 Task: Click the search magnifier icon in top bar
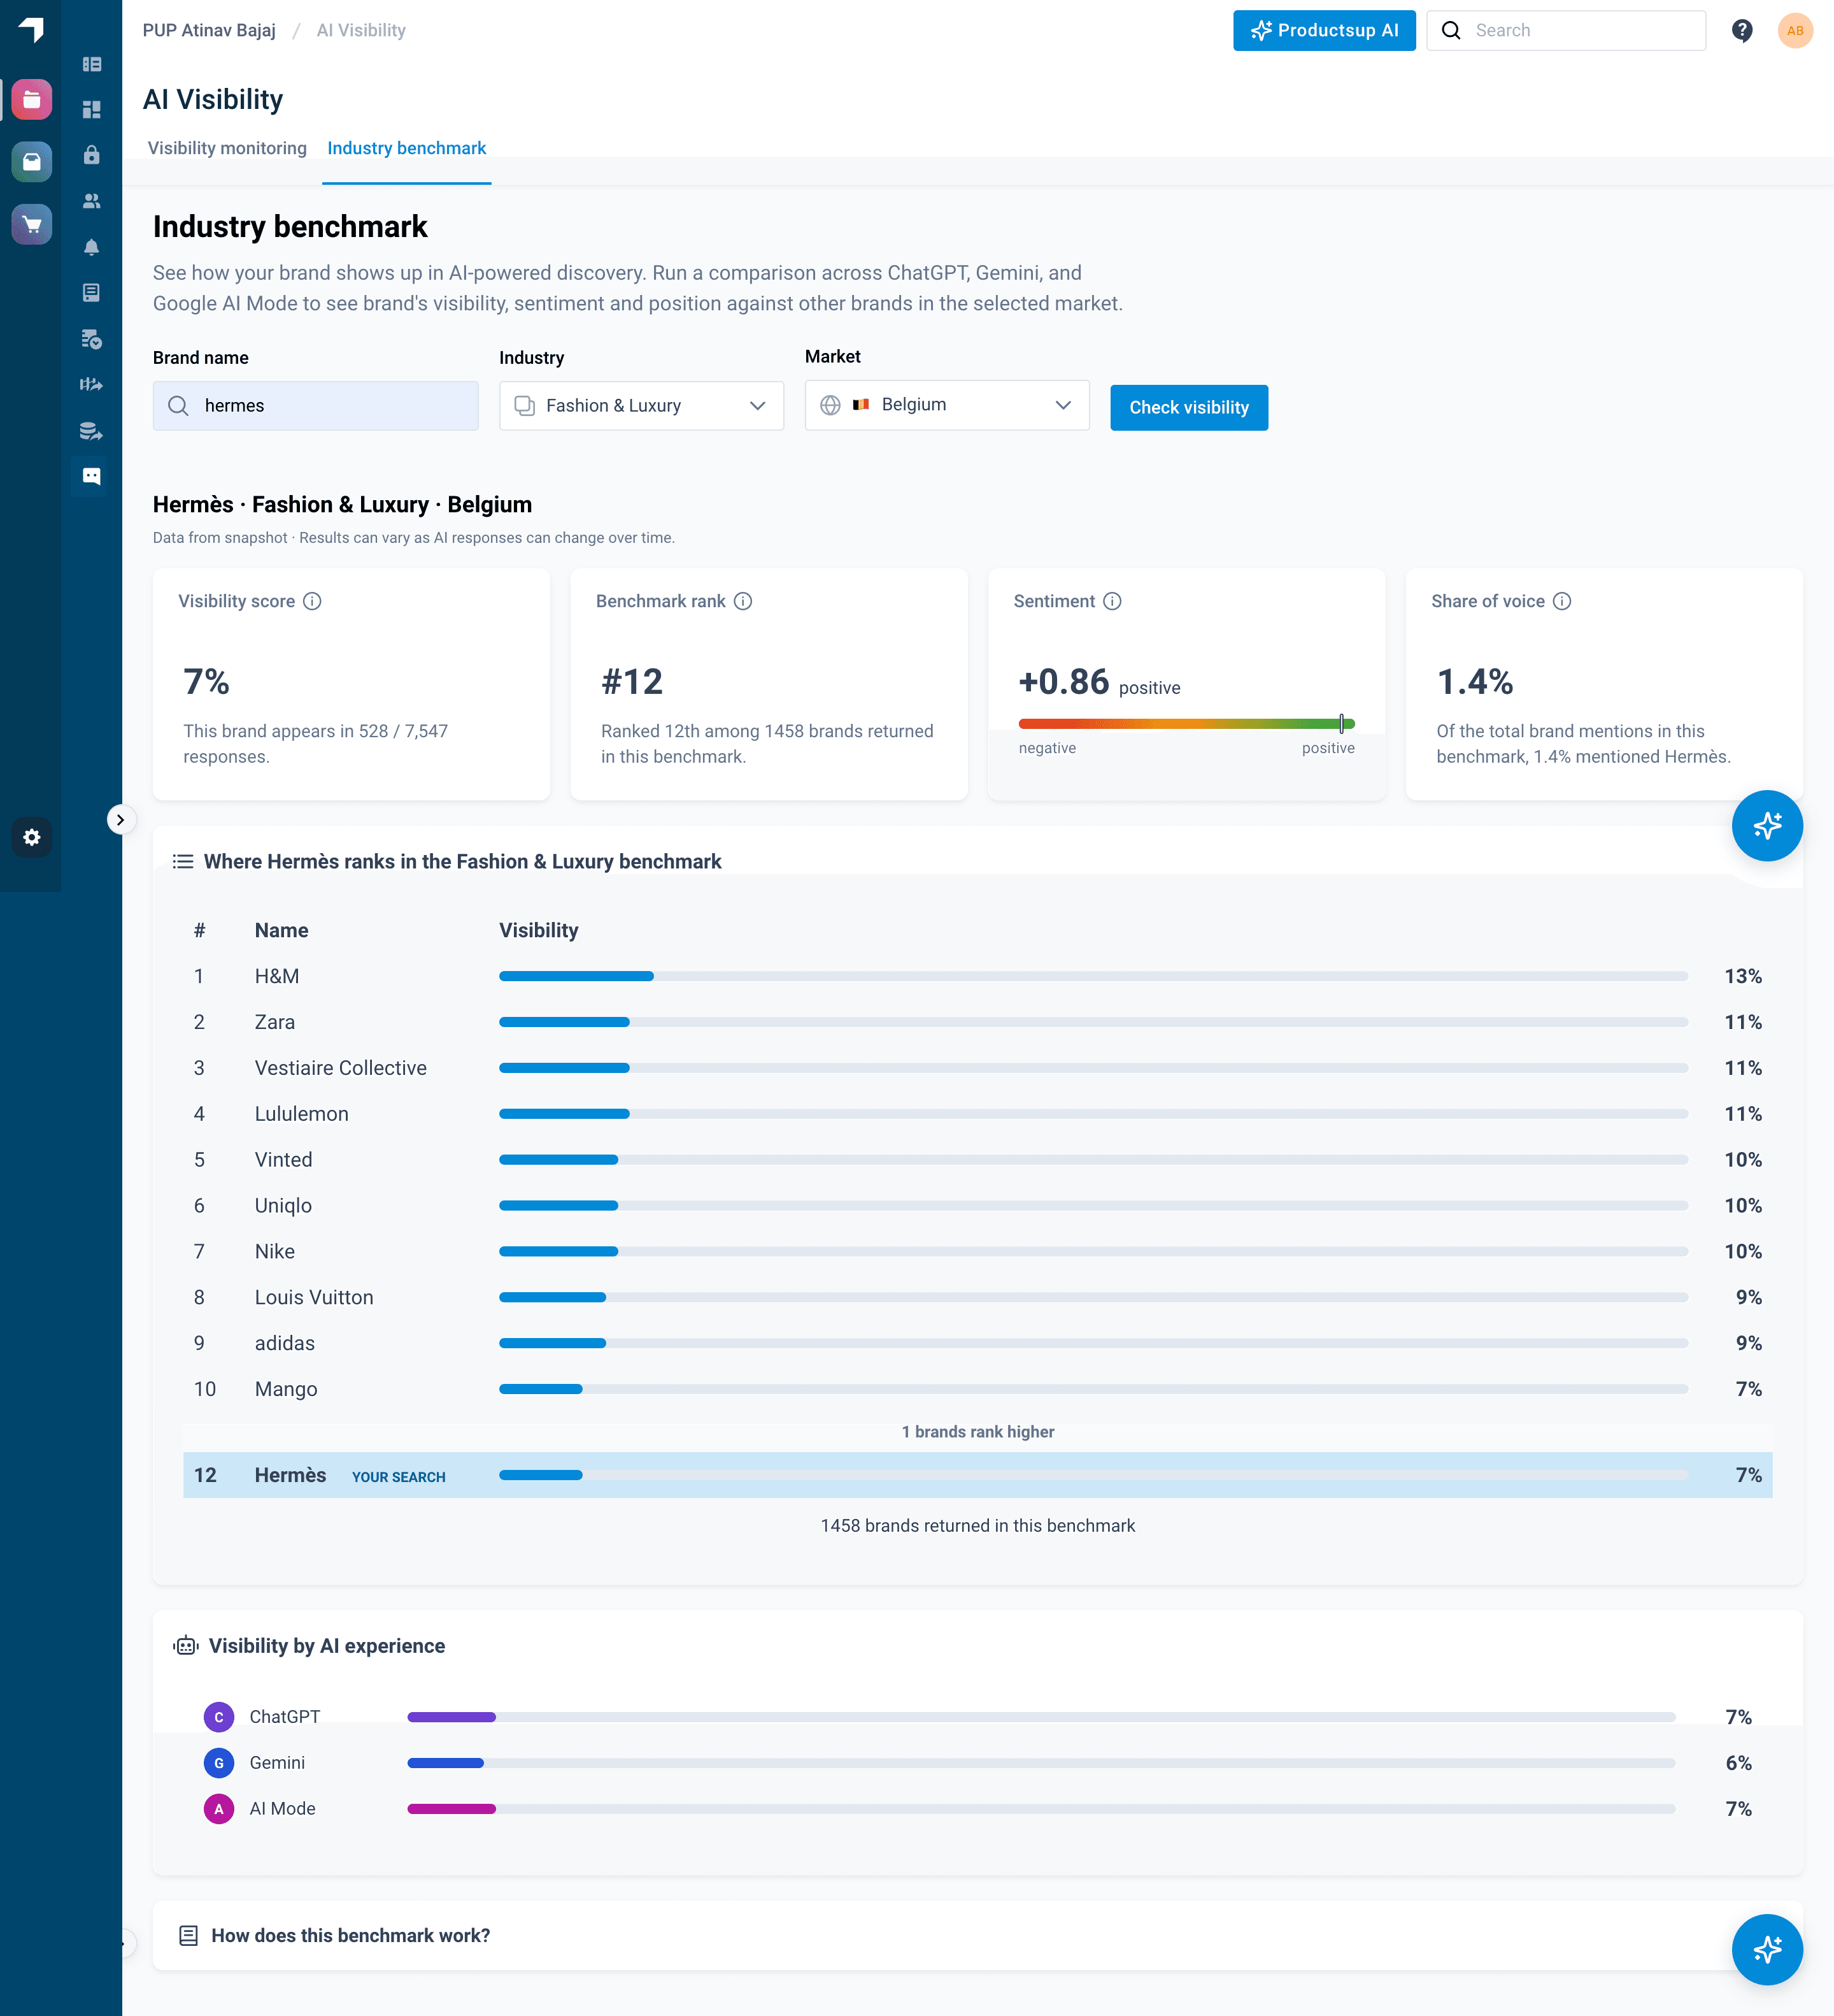pyautogui.click(x=1451, y=30)
